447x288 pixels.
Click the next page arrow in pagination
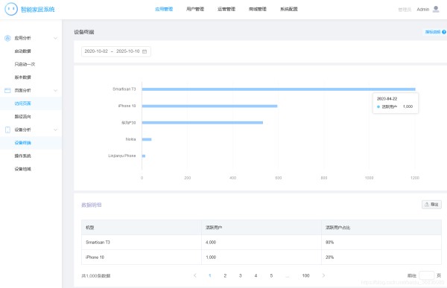(323, 275)
